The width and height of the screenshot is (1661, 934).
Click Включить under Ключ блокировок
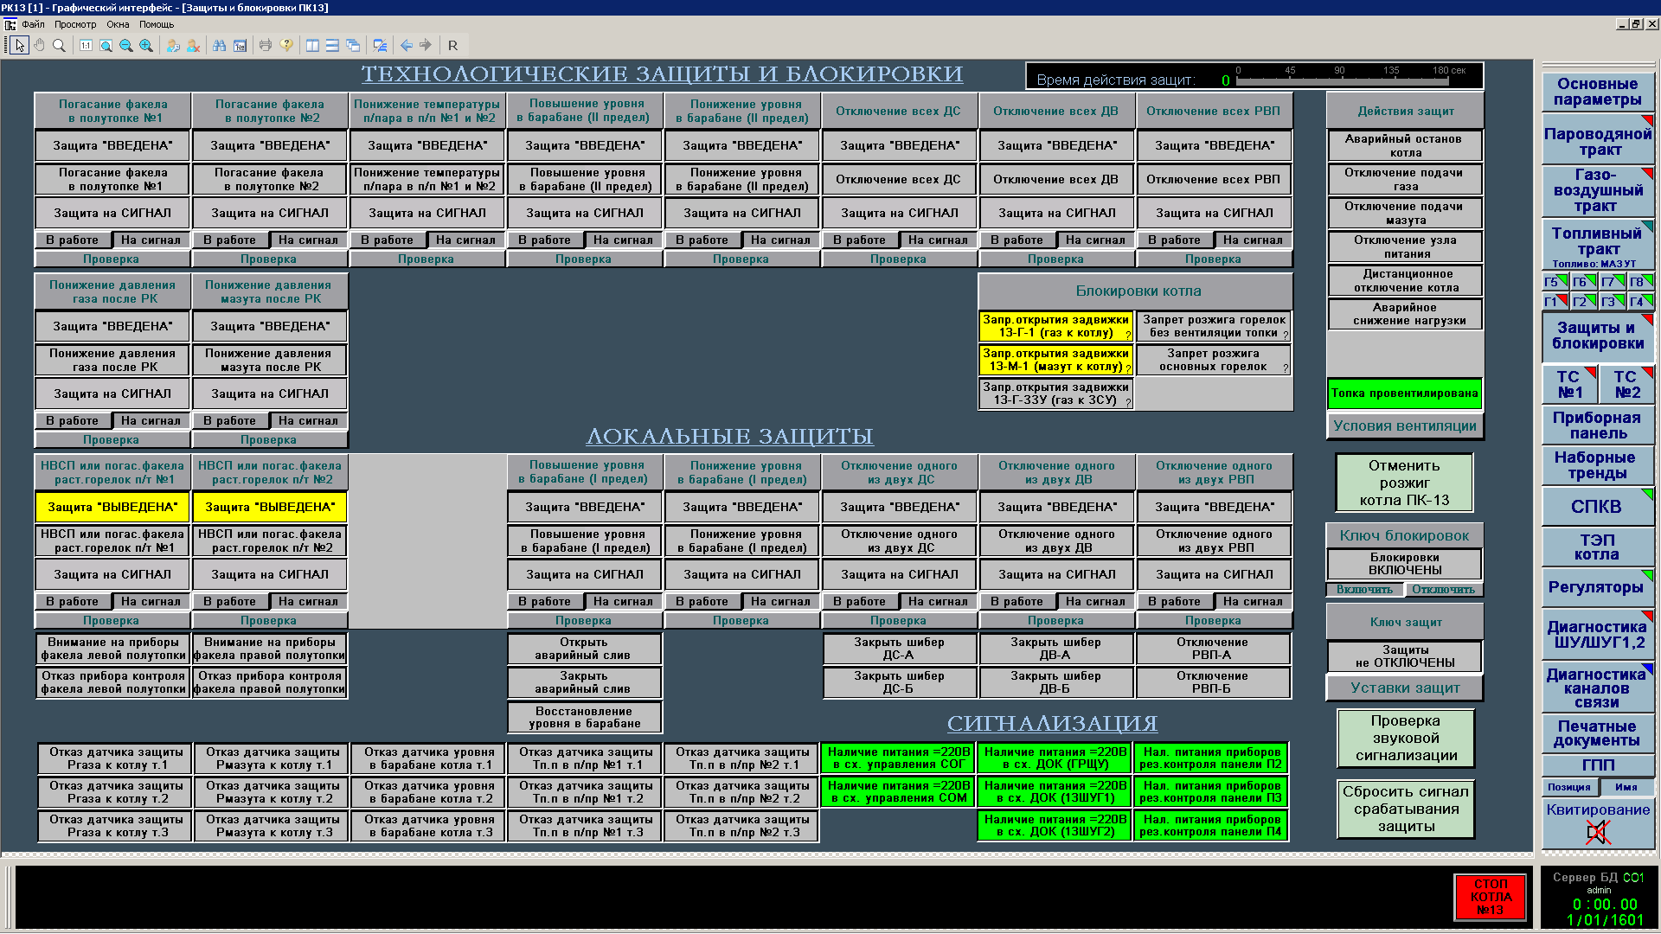point(1364,590)
